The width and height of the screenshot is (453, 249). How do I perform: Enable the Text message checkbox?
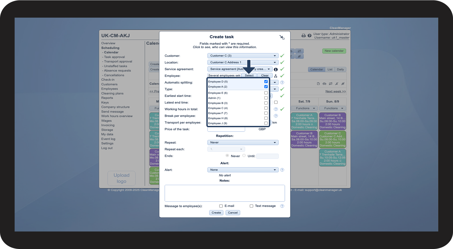(251, 206)
